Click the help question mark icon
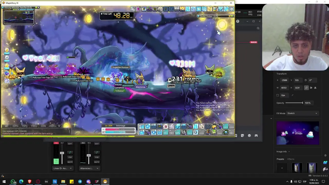Screen dimensions: 329x185 pos(237,21)
